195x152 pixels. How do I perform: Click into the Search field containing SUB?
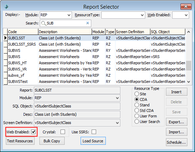click(x=65, y=23)
